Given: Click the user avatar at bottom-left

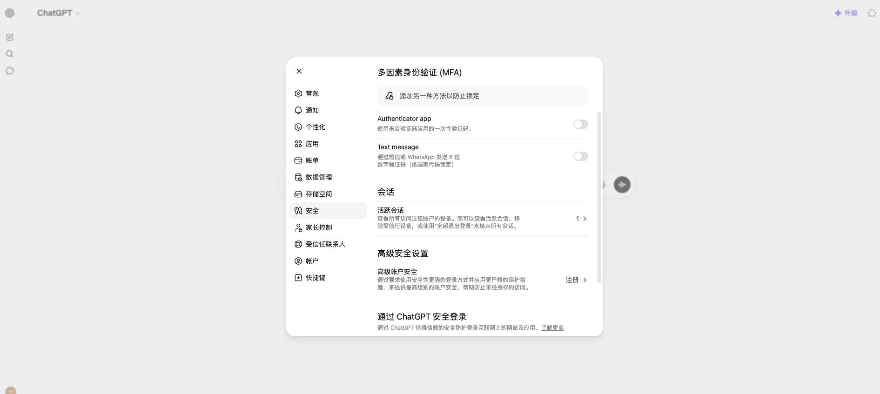Looking at the screenshot, I should coord(11,390).
